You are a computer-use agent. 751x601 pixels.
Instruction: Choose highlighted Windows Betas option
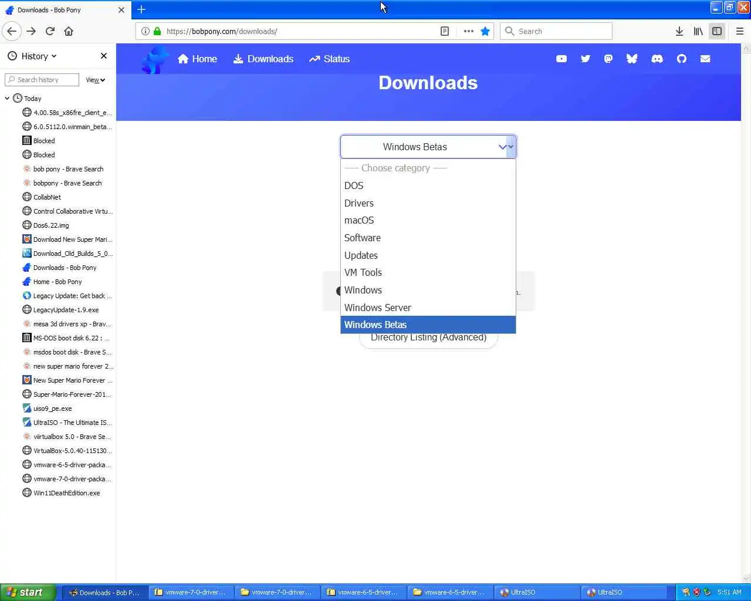[x=428, y=325]
